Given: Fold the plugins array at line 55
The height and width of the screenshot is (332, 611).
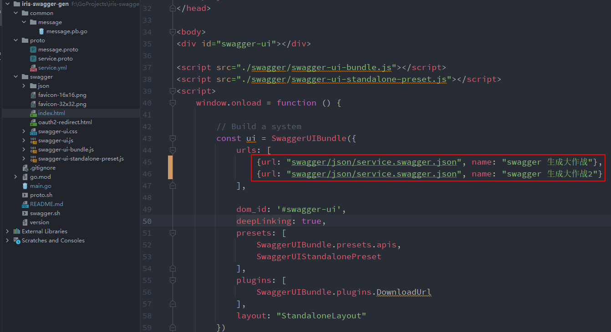Looking at the screenshot, I should (x=173, y=280).
